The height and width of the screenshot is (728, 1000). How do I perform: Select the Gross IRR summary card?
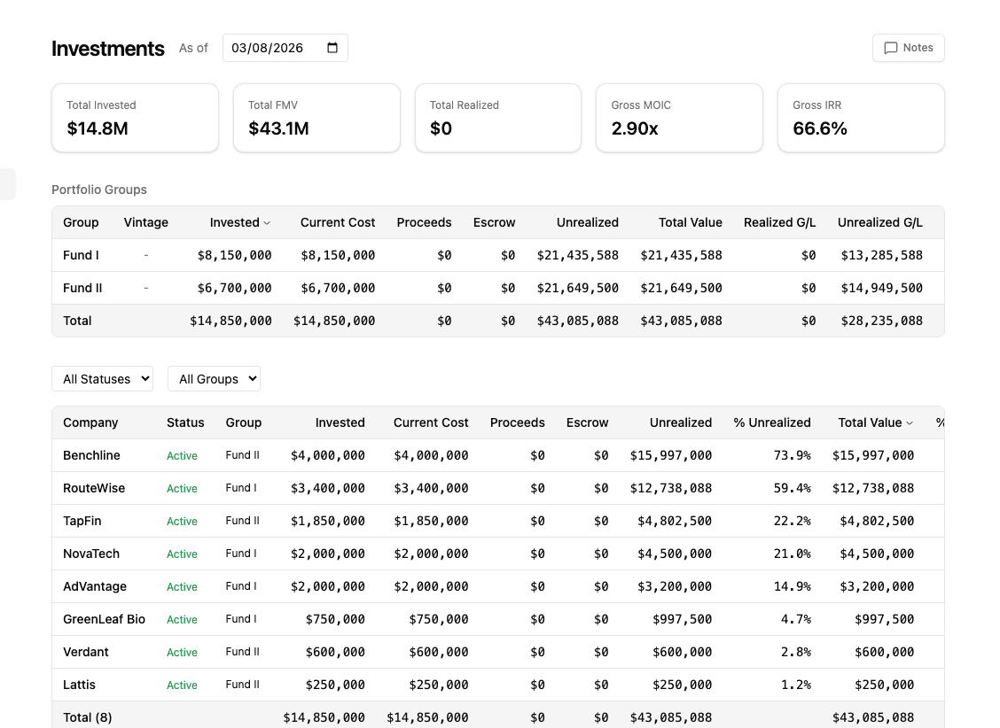point(861,118)
